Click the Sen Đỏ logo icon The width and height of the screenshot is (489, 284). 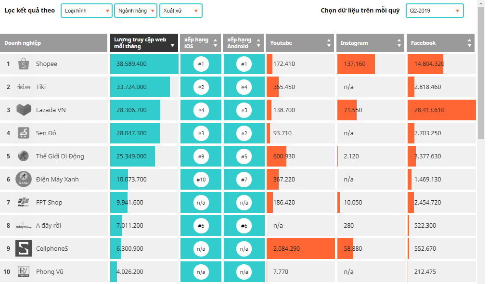(24, 133)
